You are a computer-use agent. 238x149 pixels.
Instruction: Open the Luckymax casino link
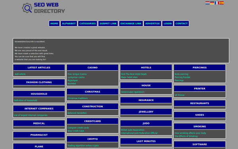[x=76, y=77]
